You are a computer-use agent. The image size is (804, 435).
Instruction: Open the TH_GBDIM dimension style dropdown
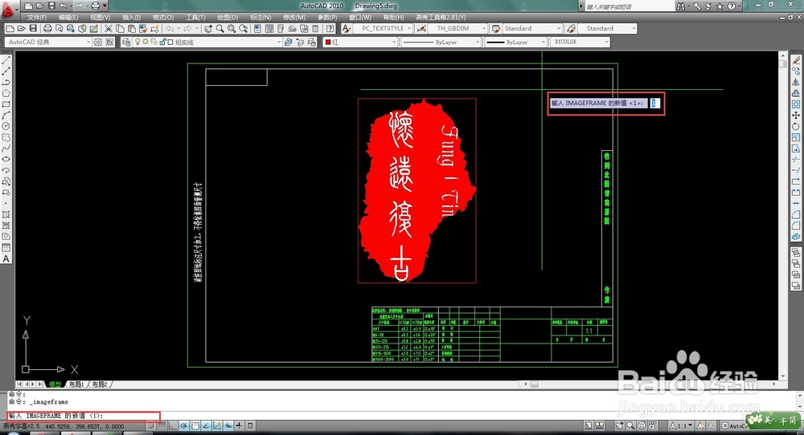[x=458, y=29]
